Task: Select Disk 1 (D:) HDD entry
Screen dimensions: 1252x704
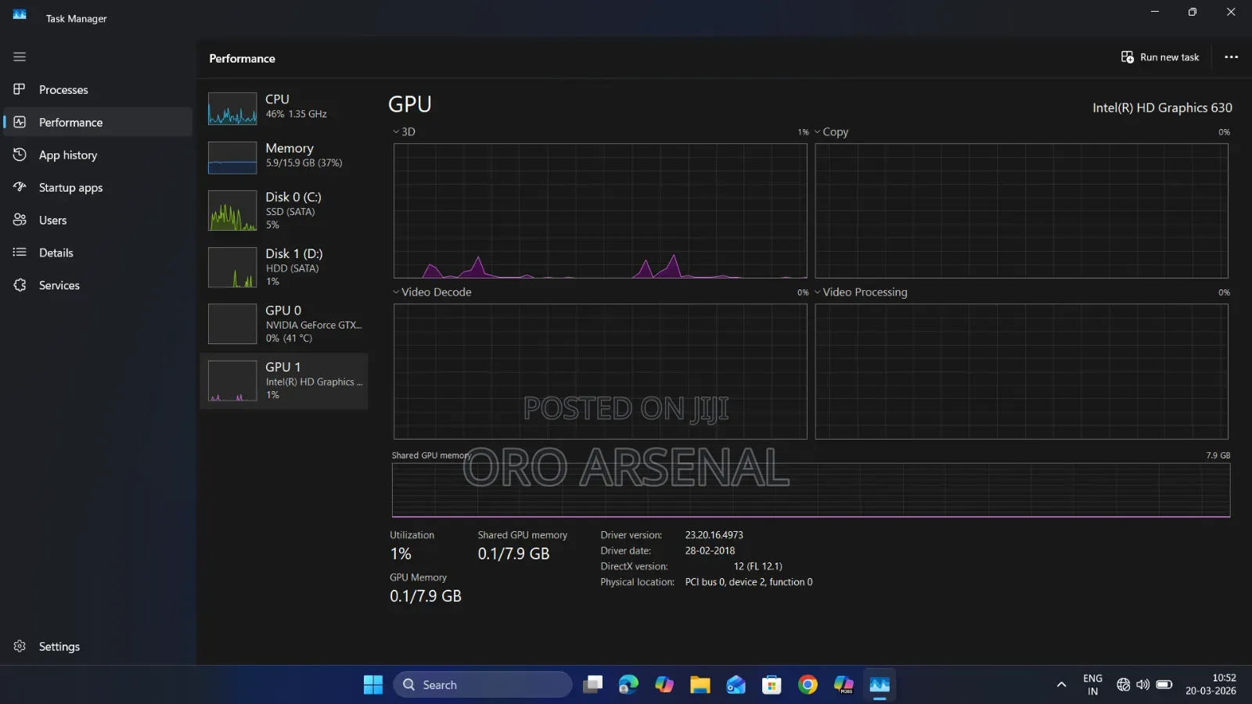Action: point(284,267)
